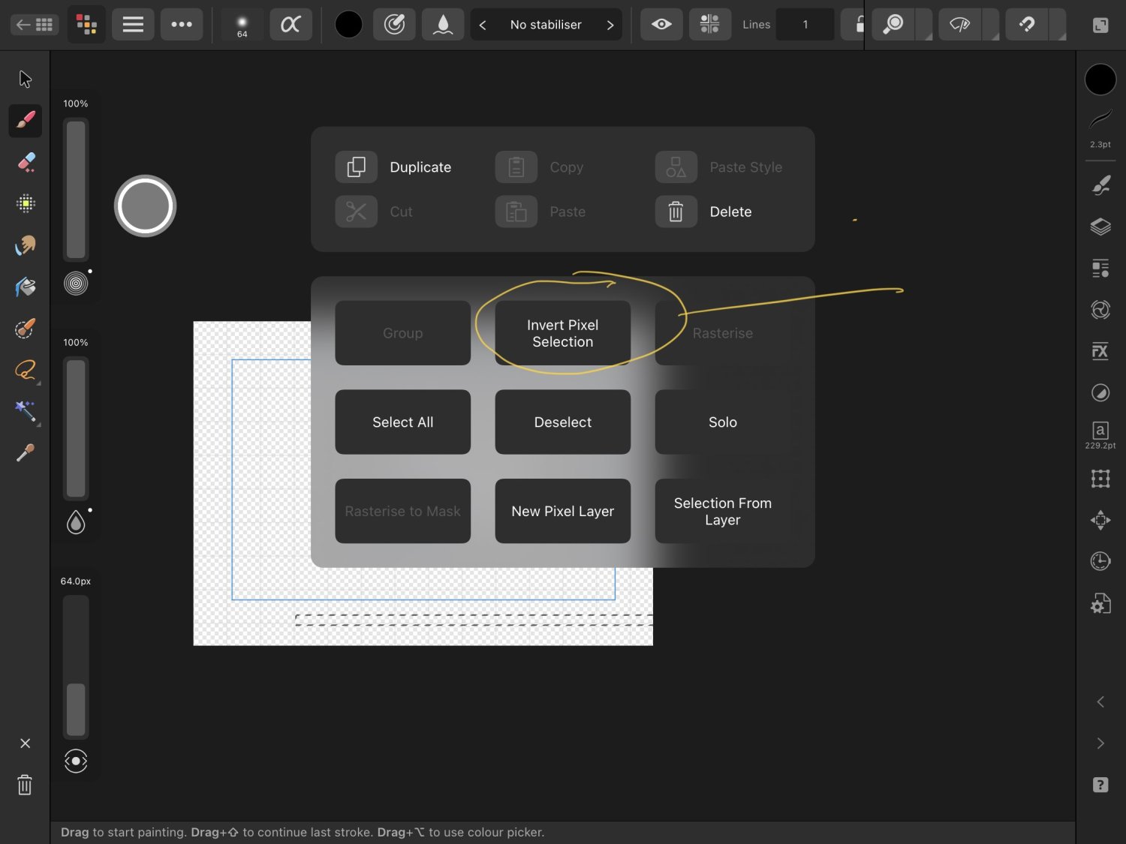Toggle the preview eye in the top toolbar
Viewport: 1126px width, 844px height.
pyautogui.click(x=661, y=24)
